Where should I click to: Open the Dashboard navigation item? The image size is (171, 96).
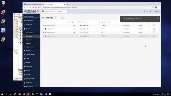[x=29, y=25]
